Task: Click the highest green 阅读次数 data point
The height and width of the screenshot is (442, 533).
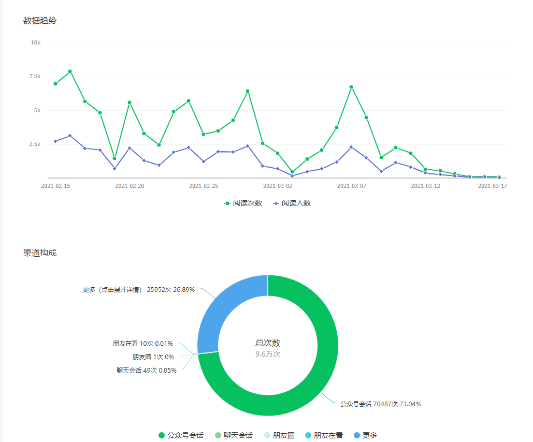Action: coord(70,71)
